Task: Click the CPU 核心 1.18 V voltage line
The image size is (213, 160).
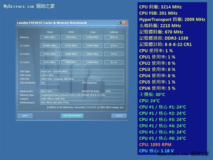Action: tap(156, 151)
